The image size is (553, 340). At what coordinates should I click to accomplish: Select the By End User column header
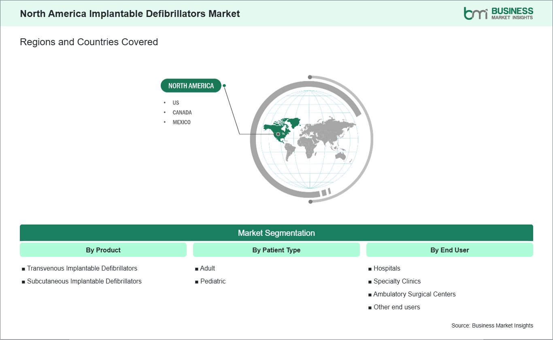tap(450, 250)
